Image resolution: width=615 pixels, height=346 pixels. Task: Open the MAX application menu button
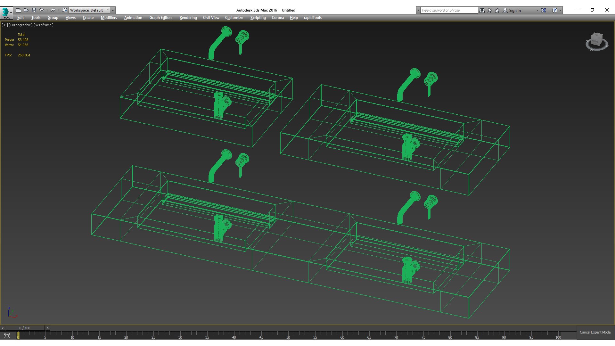click(x=6, y=13)
